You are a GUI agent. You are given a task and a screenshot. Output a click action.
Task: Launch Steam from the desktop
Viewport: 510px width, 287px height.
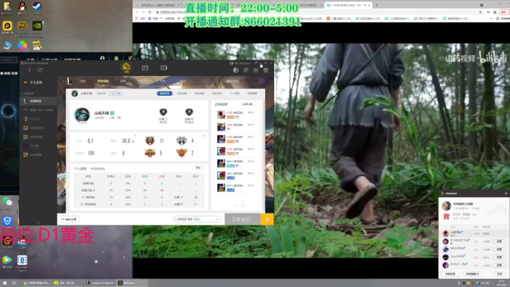click(x=37, y=6)
